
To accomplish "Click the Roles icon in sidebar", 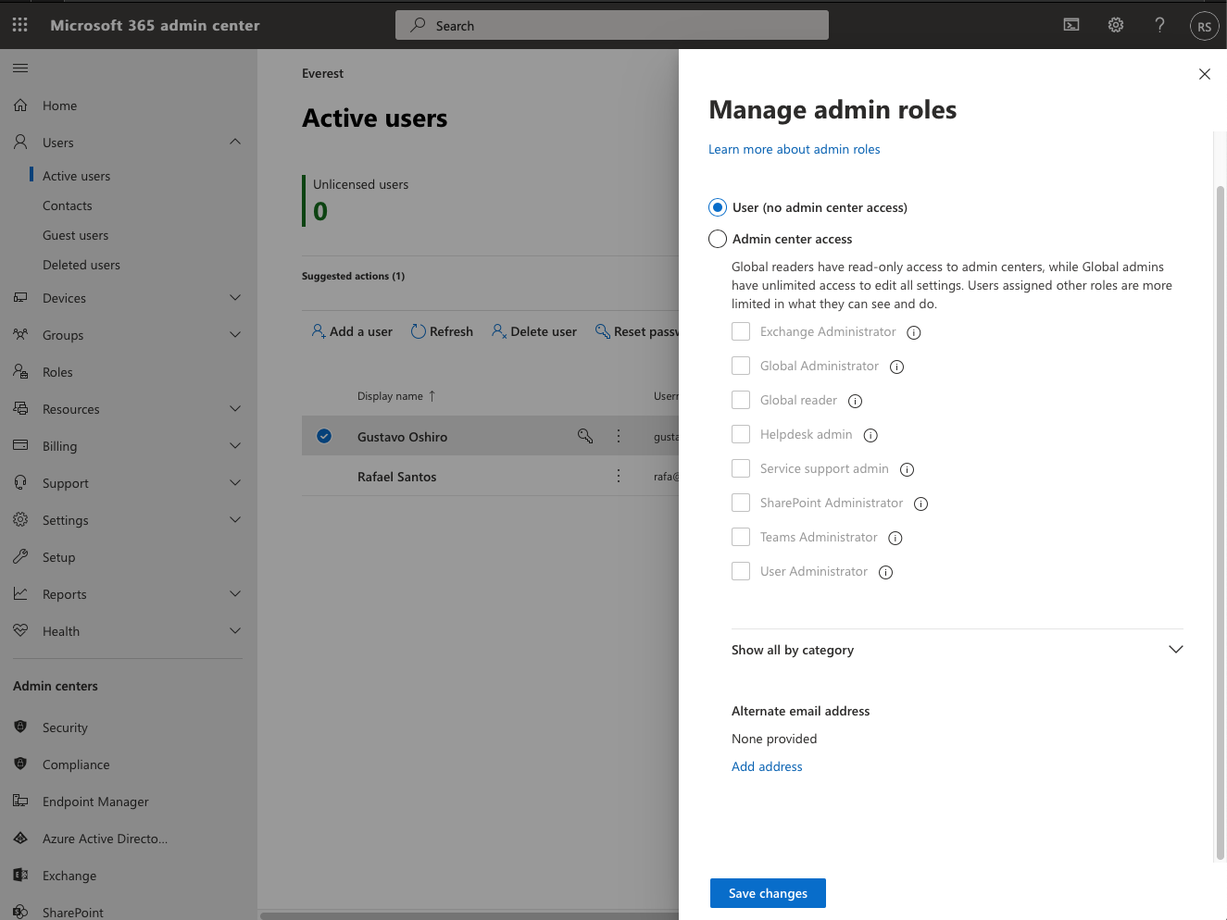I will tap(20, 372).
